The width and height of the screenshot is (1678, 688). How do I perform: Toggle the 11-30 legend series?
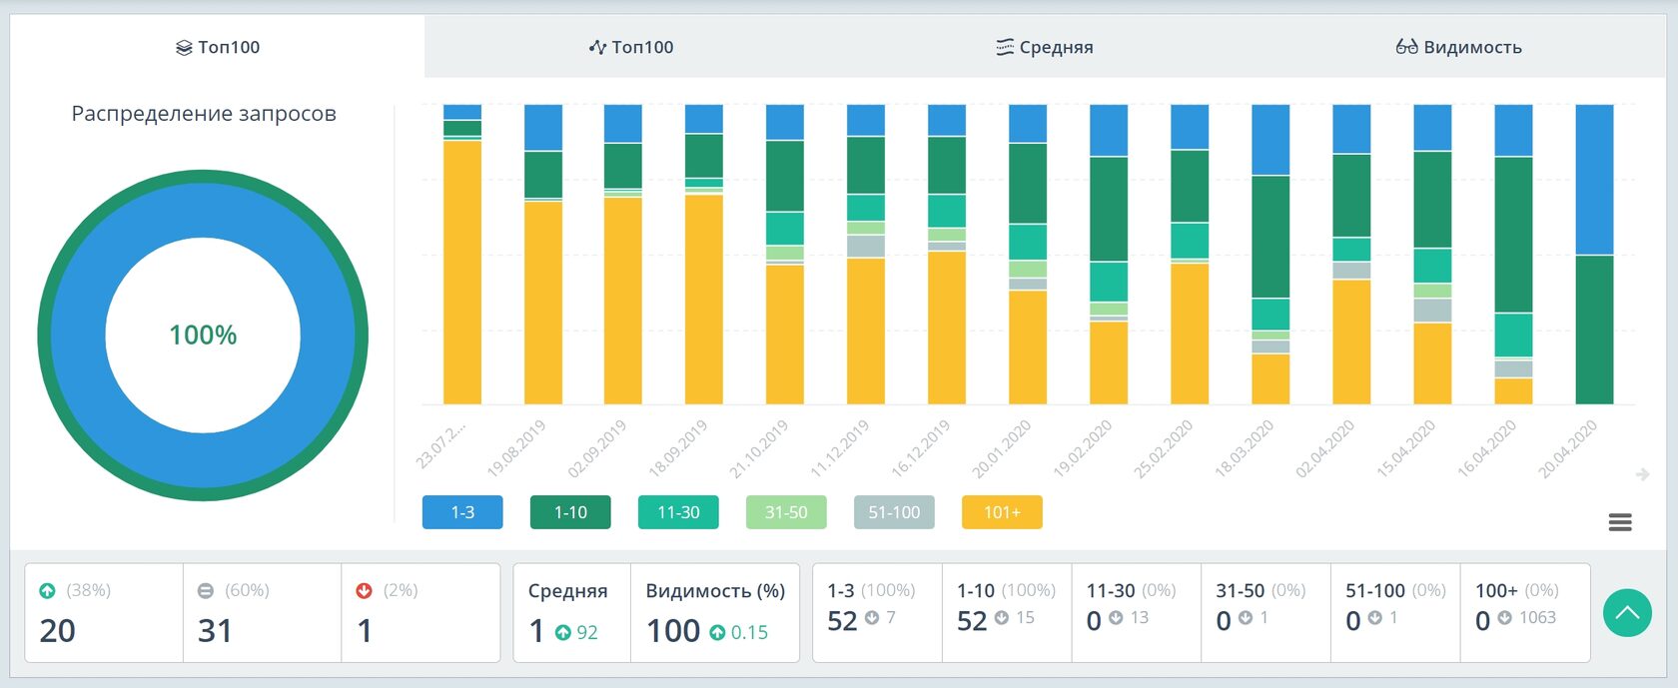click(678, 512)
